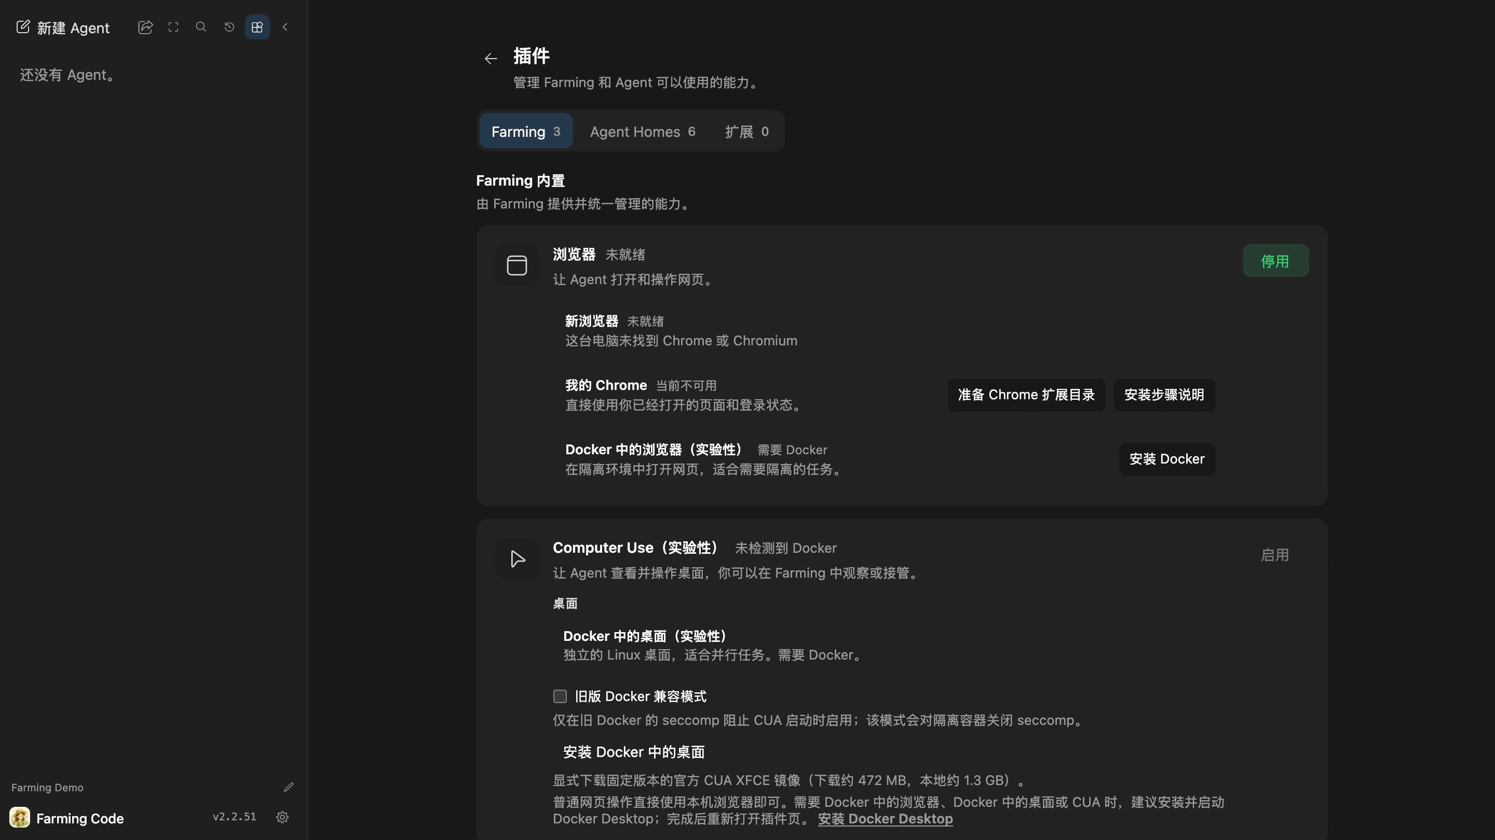Viewport: 1495px width, 840px height.
Task: Check 旧版 Docker 兼容模式 checkbox
Action: pyautogui.click(x=560, y=697)
